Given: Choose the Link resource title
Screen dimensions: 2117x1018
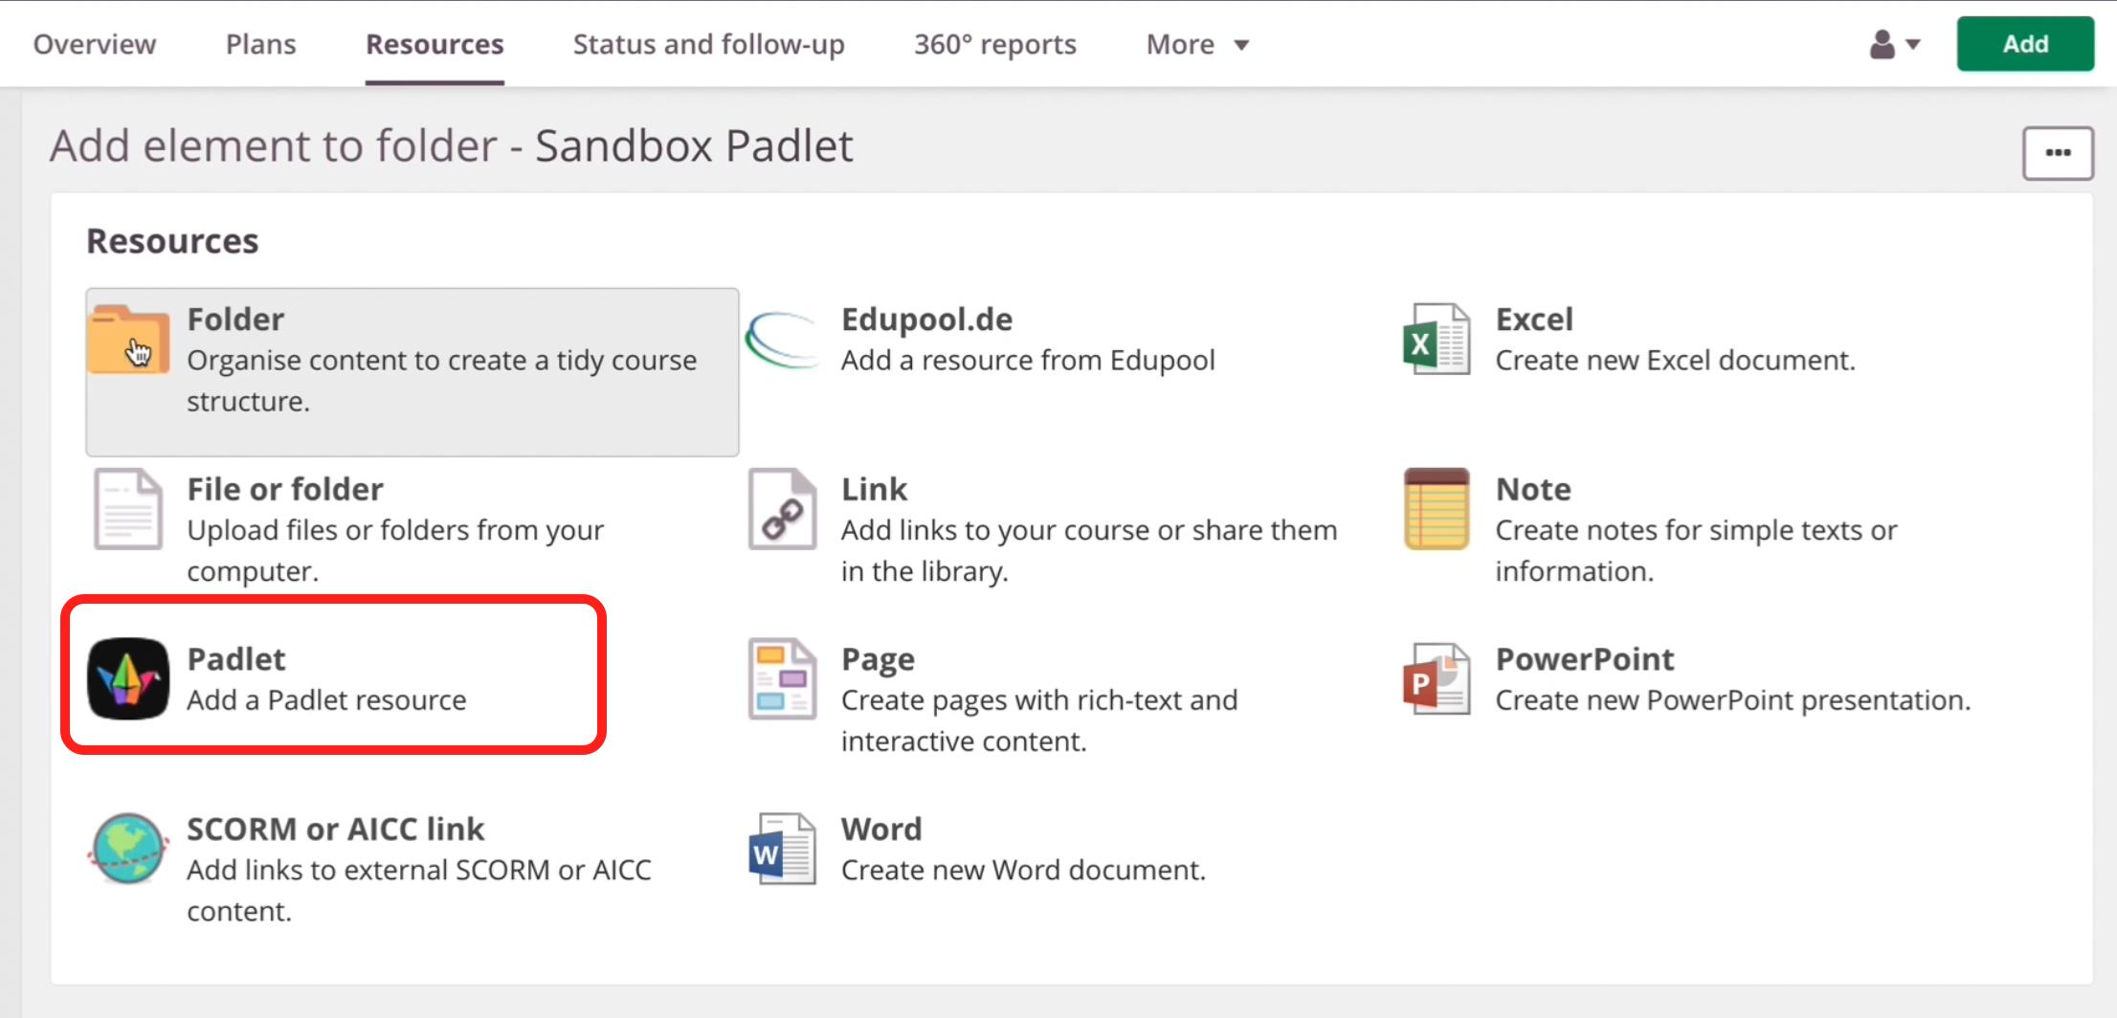Looking at the screenshot, I should 874,489.
